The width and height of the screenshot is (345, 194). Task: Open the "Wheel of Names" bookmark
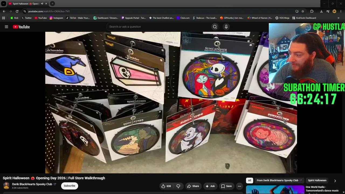coord(260,18)
